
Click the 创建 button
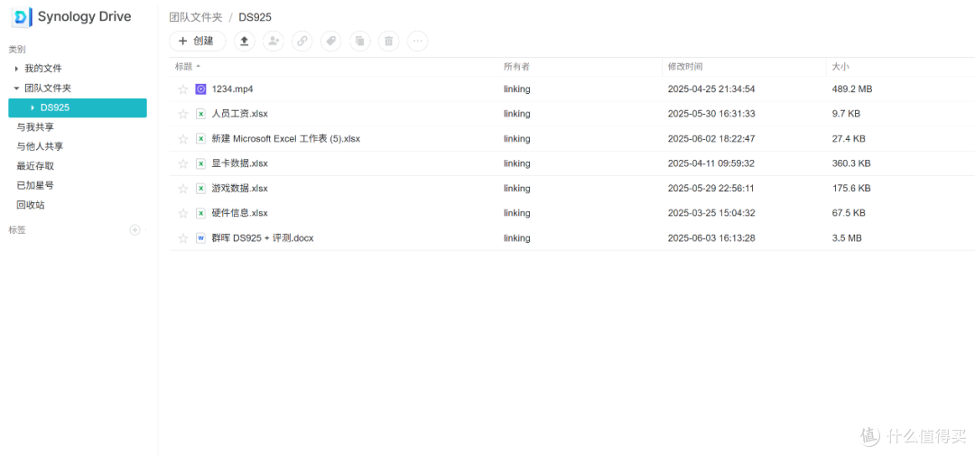click(197, 41)
